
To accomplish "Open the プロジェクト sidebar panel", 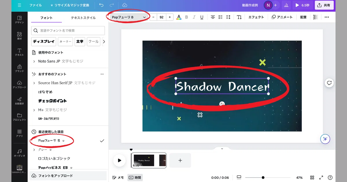I will click(x=19, y=117).
